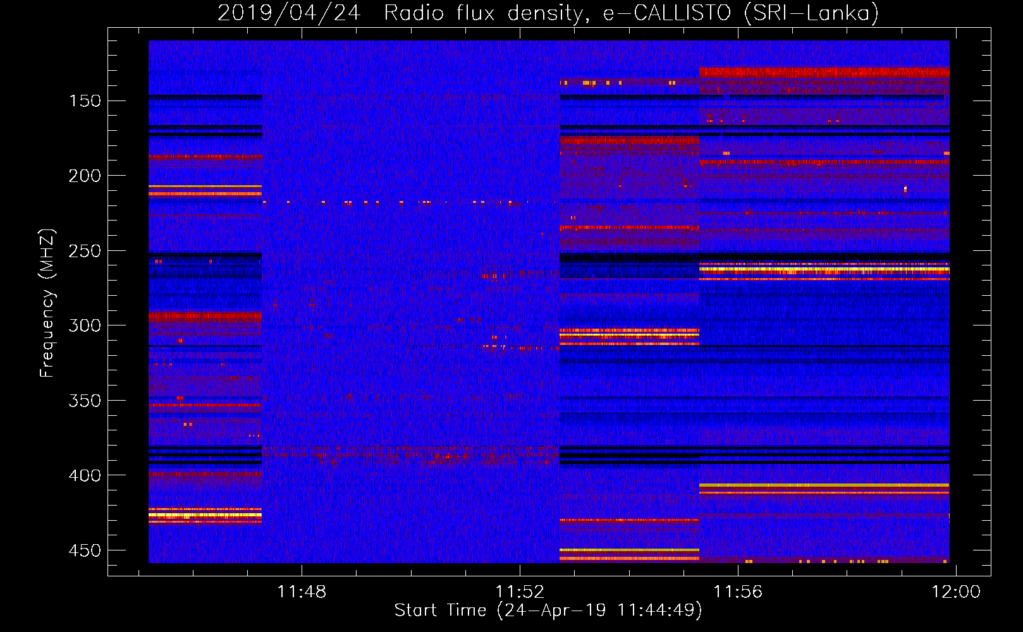Click the 400 frequency tick label
Viewport: 1023px width, 632px height.
click(x=85, y=475)
